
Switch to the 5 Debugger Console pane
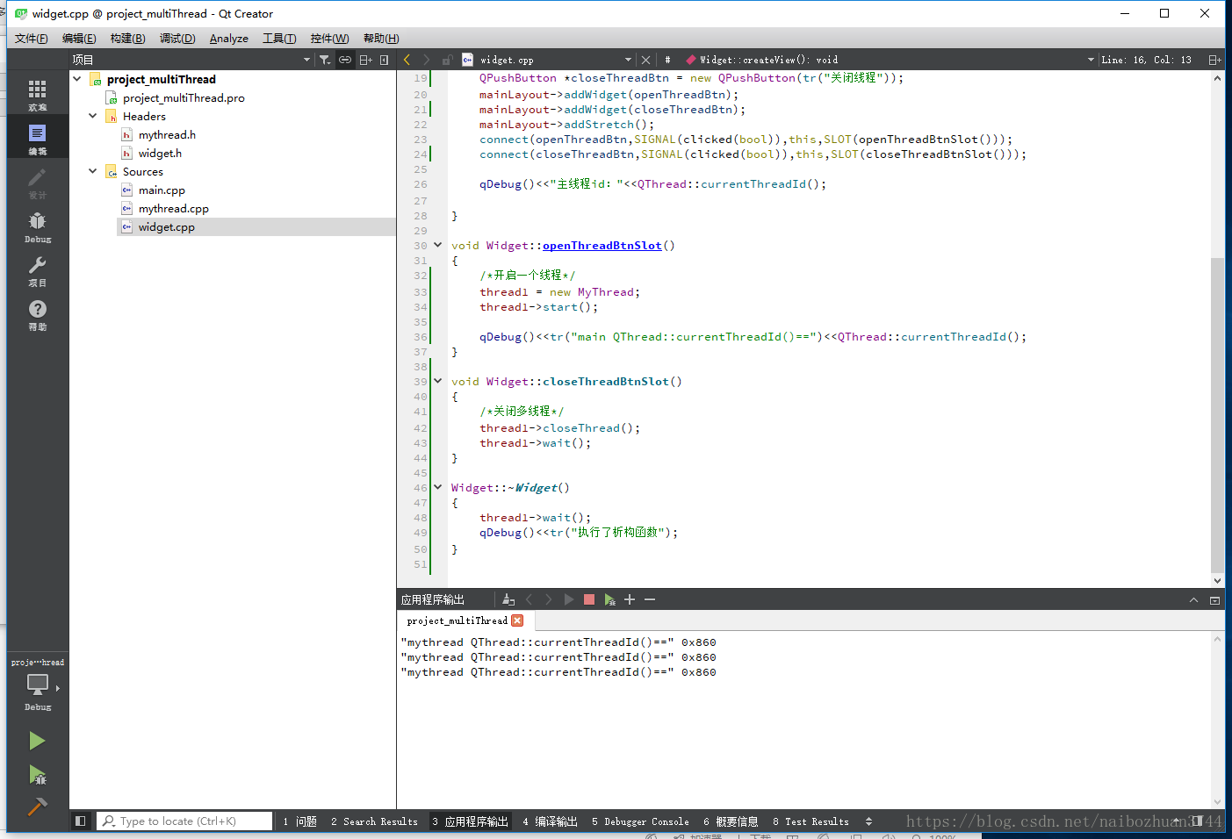pyautogui.click(x=640, y=821)
